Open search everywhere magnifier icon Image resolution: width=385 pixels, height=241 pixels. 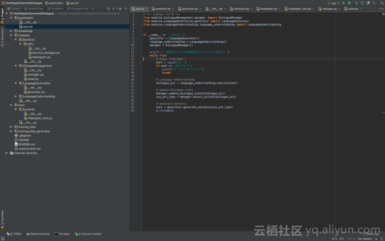pyautogui.click(x=382, y=3)
